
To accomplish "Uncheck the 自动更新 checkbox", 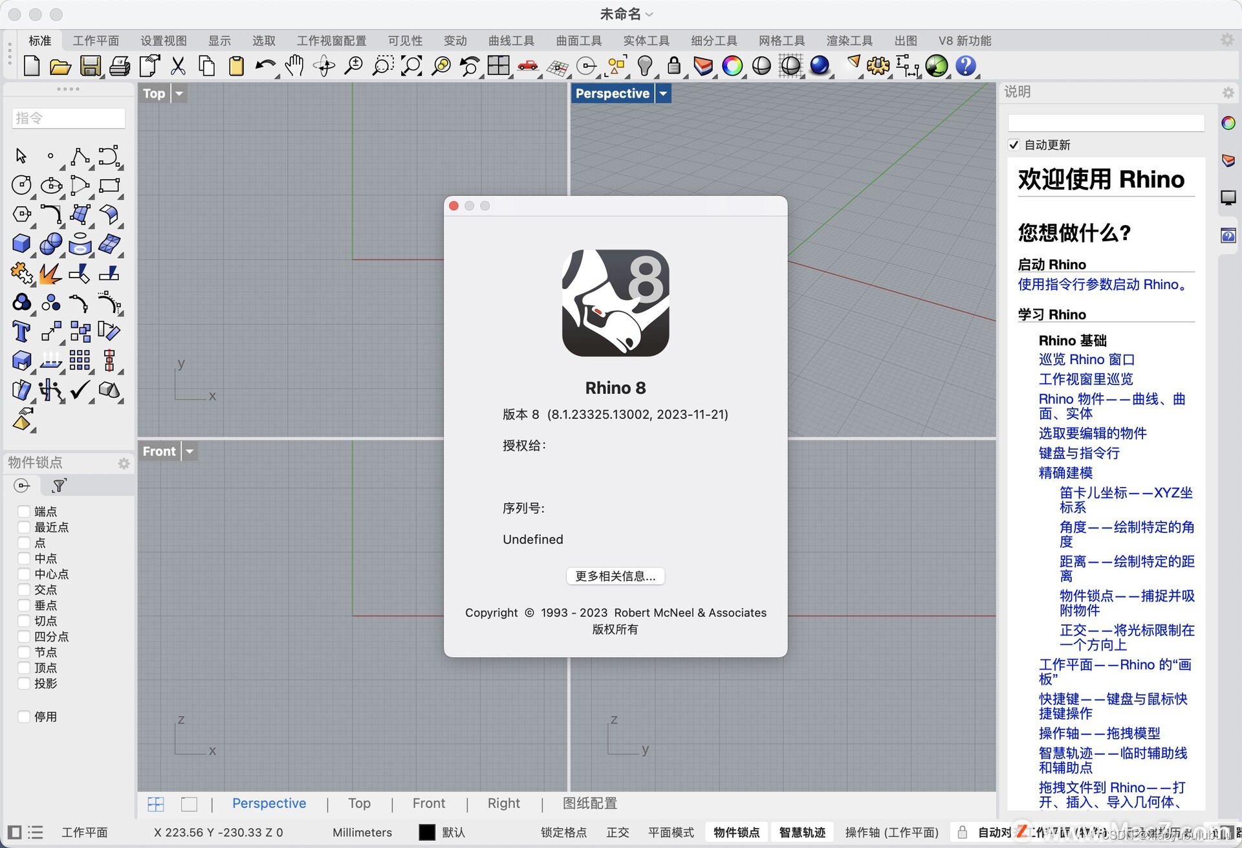I will [x=1014, y=145].
